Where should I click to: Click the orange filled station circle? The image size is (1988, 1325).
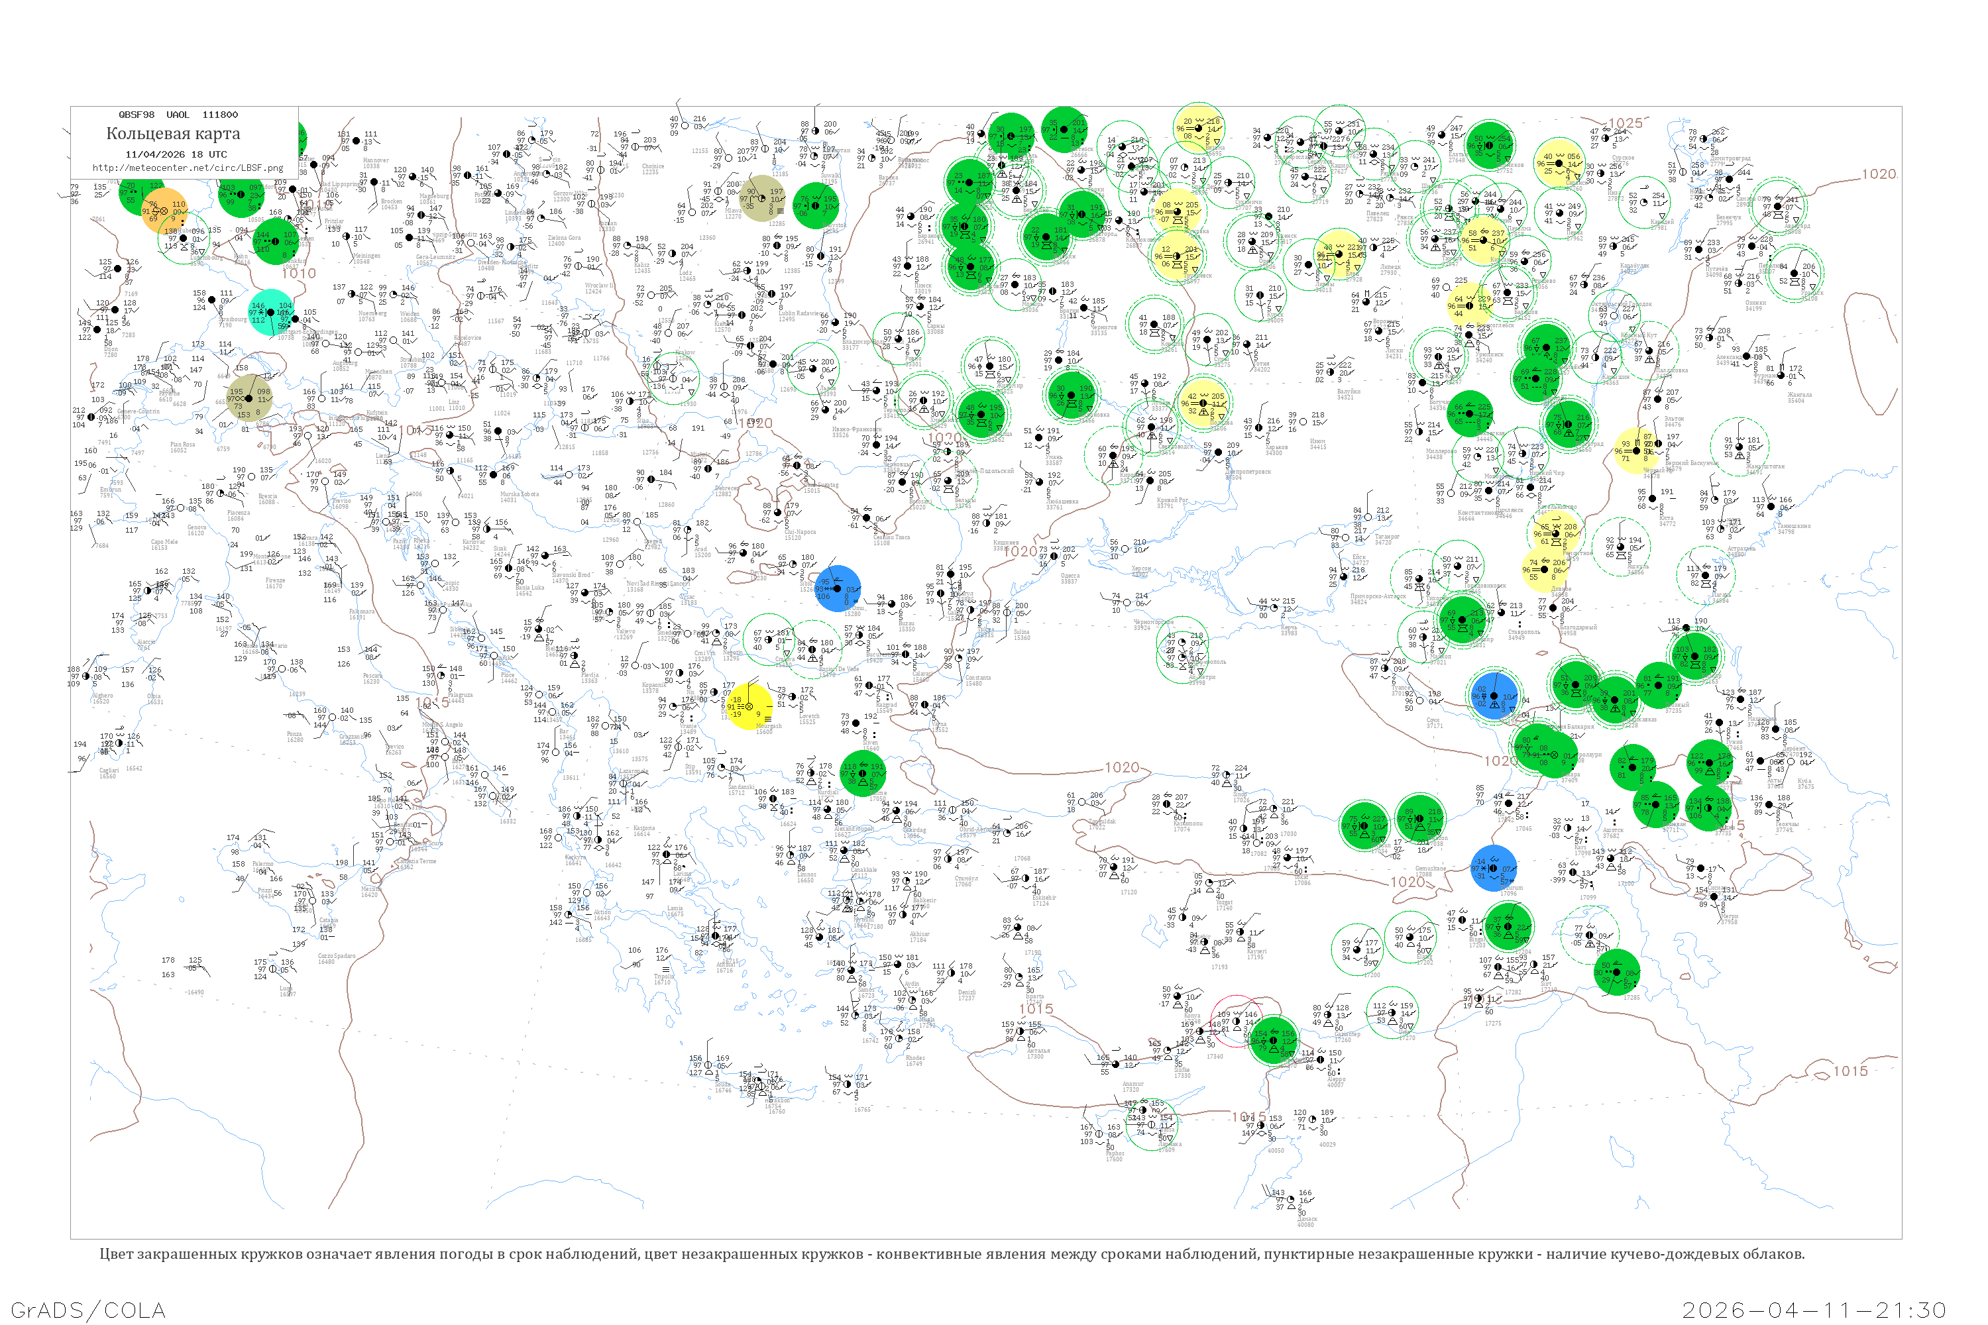click(165, 211)
